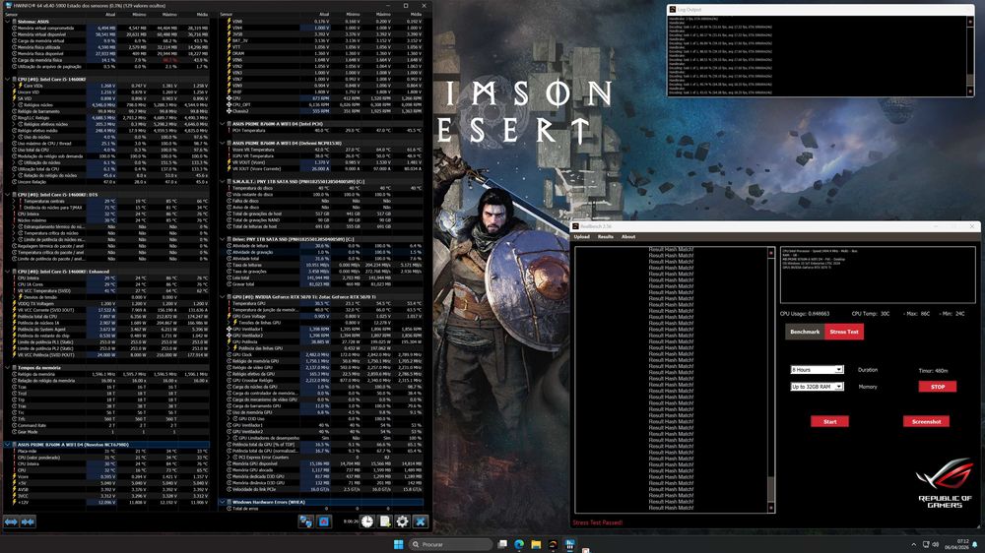Click the red square icon in HWiNFO toolbar
Image resolution: width=985 pixels, height=553 pixels.
pyautogui.click(x=323, y=522)
